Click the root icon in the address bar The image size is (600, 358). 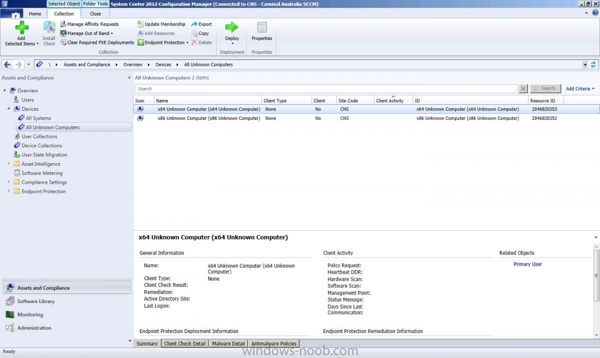39,64
